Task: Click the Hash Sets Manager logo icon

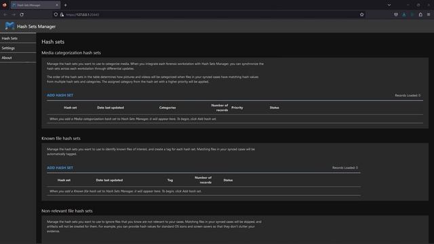Action: [9, 26]
